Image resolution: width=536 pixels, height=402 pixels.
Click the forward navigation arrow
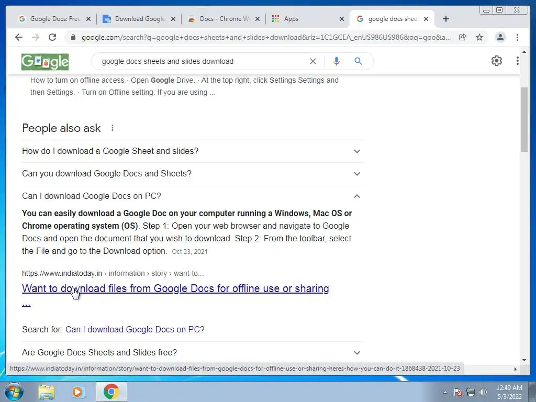click(36, 37)
